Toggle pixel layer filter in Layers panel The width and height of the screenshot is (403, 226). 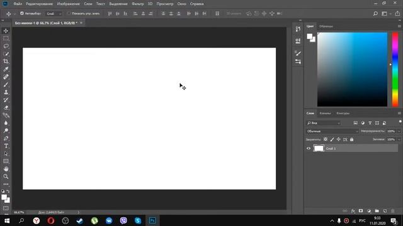tap(355, 123)
